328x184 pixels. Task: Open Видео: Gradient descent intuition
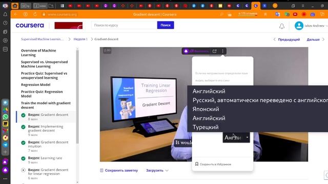pyautogui.click(x=46, y=146)
